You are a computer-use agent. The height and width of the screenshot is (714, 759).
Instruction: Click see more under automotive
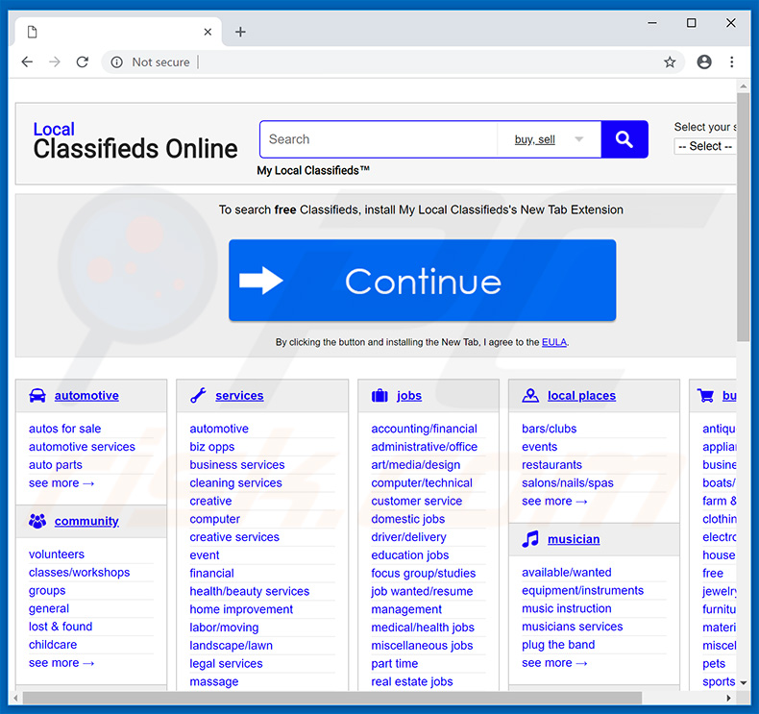[x=61, y=482]
